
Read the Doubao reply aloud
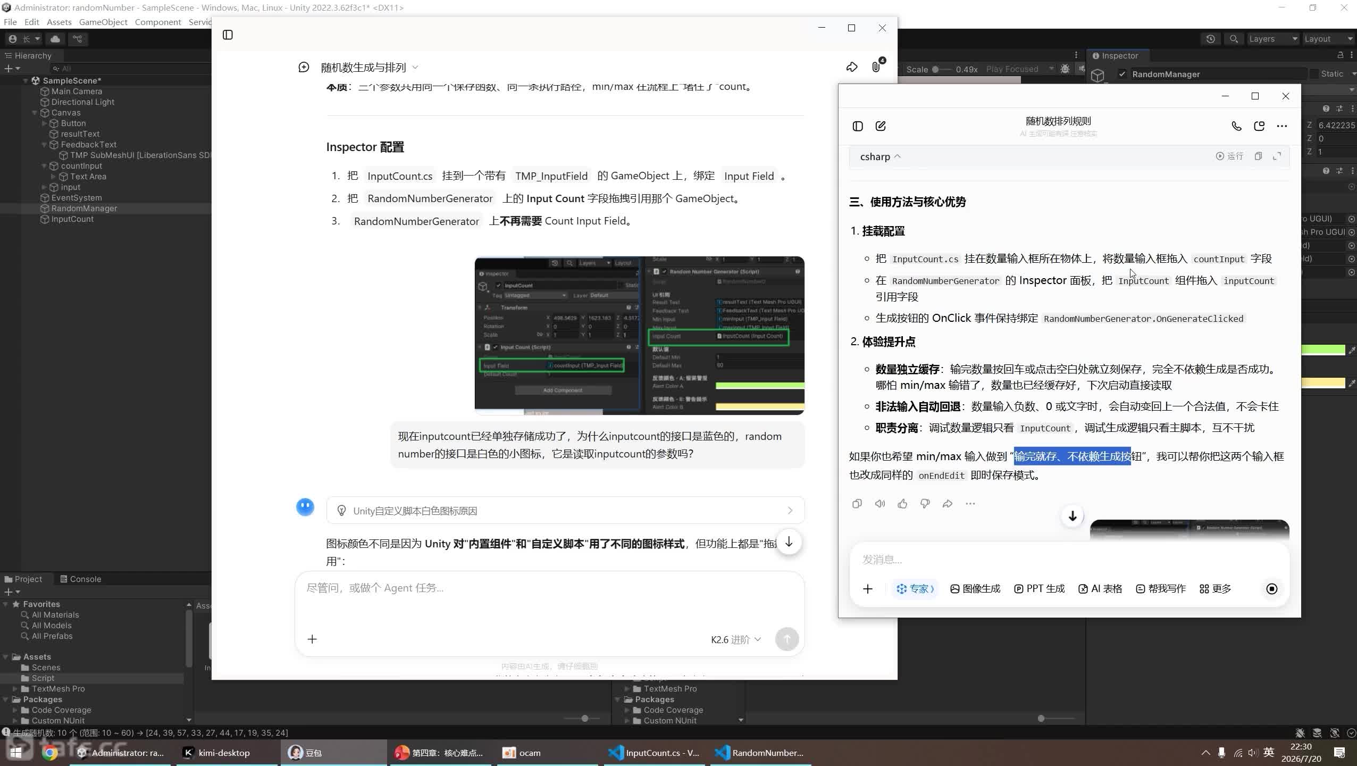point(880,504)
